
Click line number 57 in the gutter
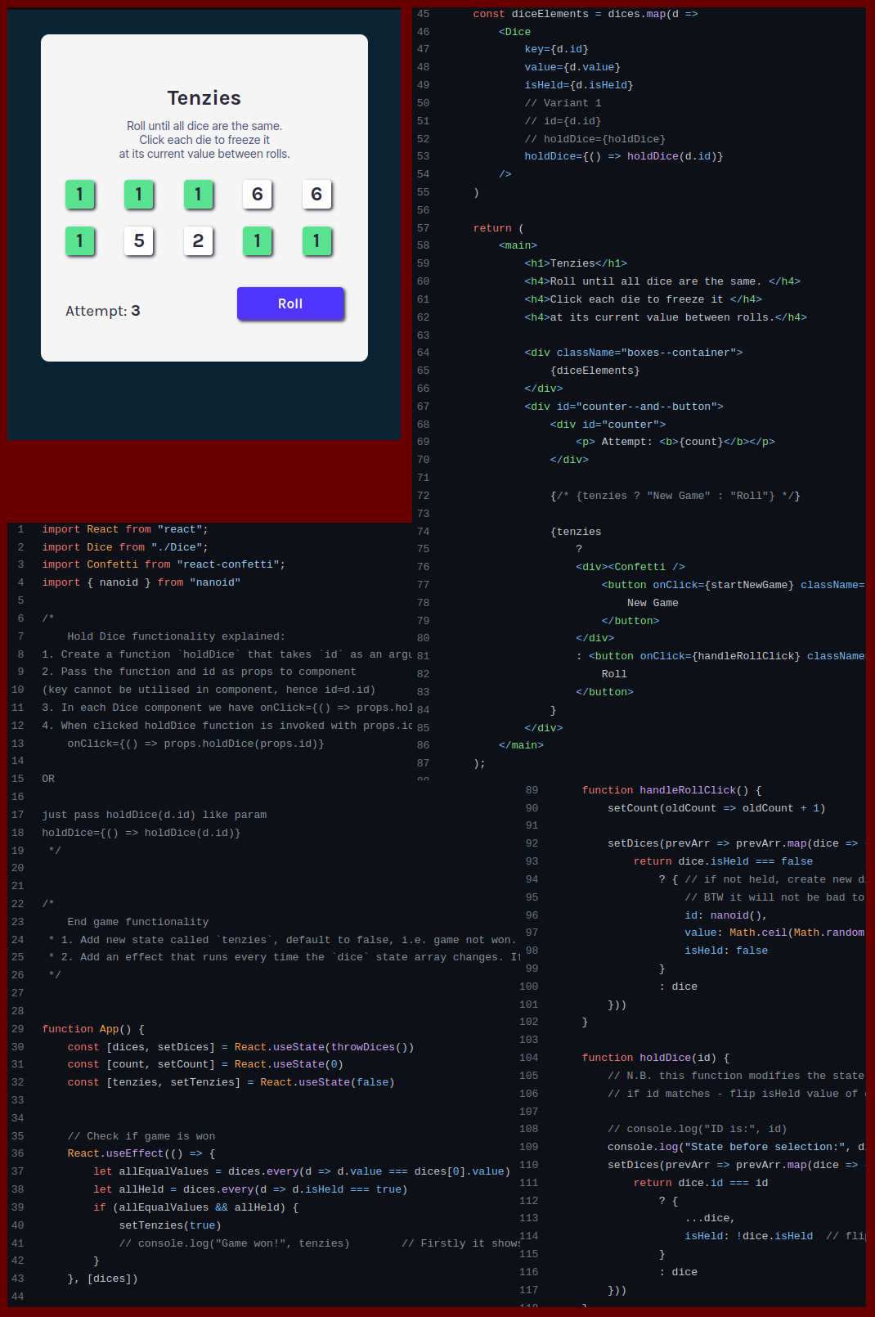pyautogui.click(x=423, y=228)
